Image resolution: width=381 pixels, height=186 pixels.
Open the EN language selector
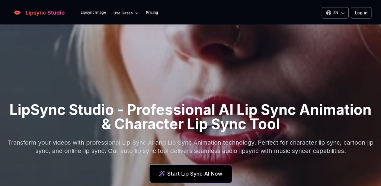(335, 13)
